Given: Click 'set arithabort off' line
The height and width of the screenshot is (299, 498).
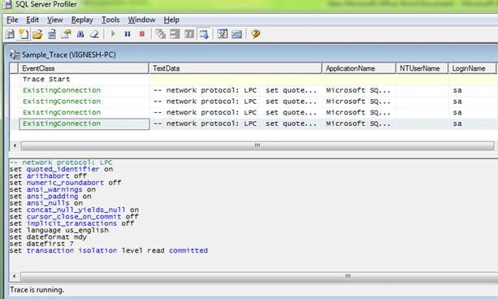Looking at the screenshot, I should click(48, 175).
